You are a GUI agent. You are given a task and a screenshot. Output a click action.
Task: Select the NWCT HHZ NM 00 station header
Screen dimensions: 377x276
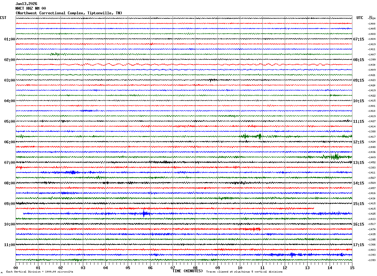pyautogui.click(x=31, y=8)
